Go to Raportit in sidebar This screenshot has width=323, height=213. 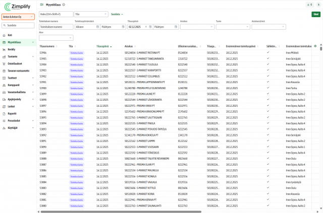point(13,114)
